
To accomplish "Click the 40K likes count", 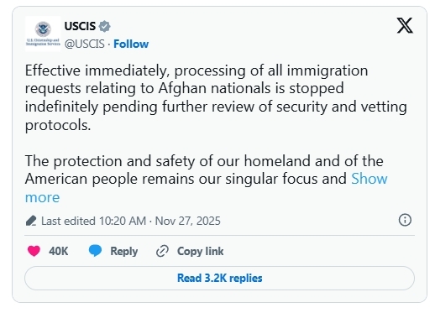I will coord(59,251).
